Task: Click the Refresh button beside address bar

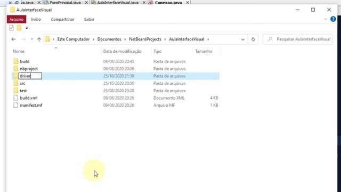Action: coord(253,39)
